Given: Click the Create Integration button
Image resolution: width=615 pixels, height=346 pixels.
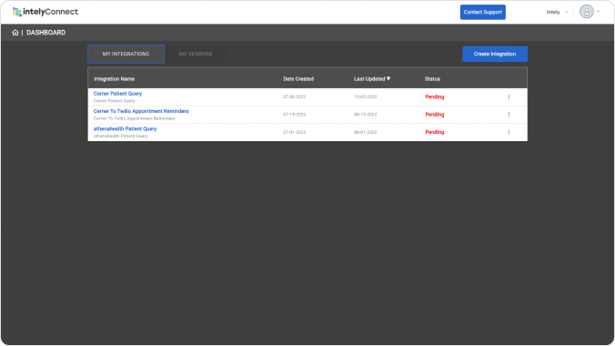Looking at the screenshot, I should point(495,55).
